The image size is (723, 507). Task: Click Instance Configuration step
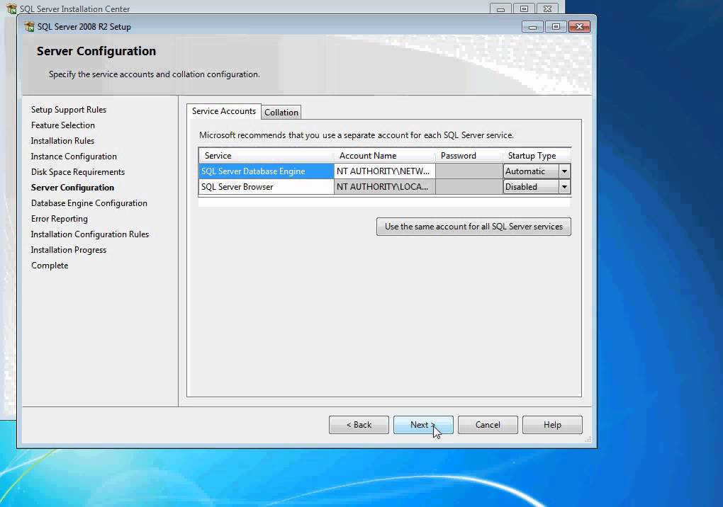click(x=74, y=156)
